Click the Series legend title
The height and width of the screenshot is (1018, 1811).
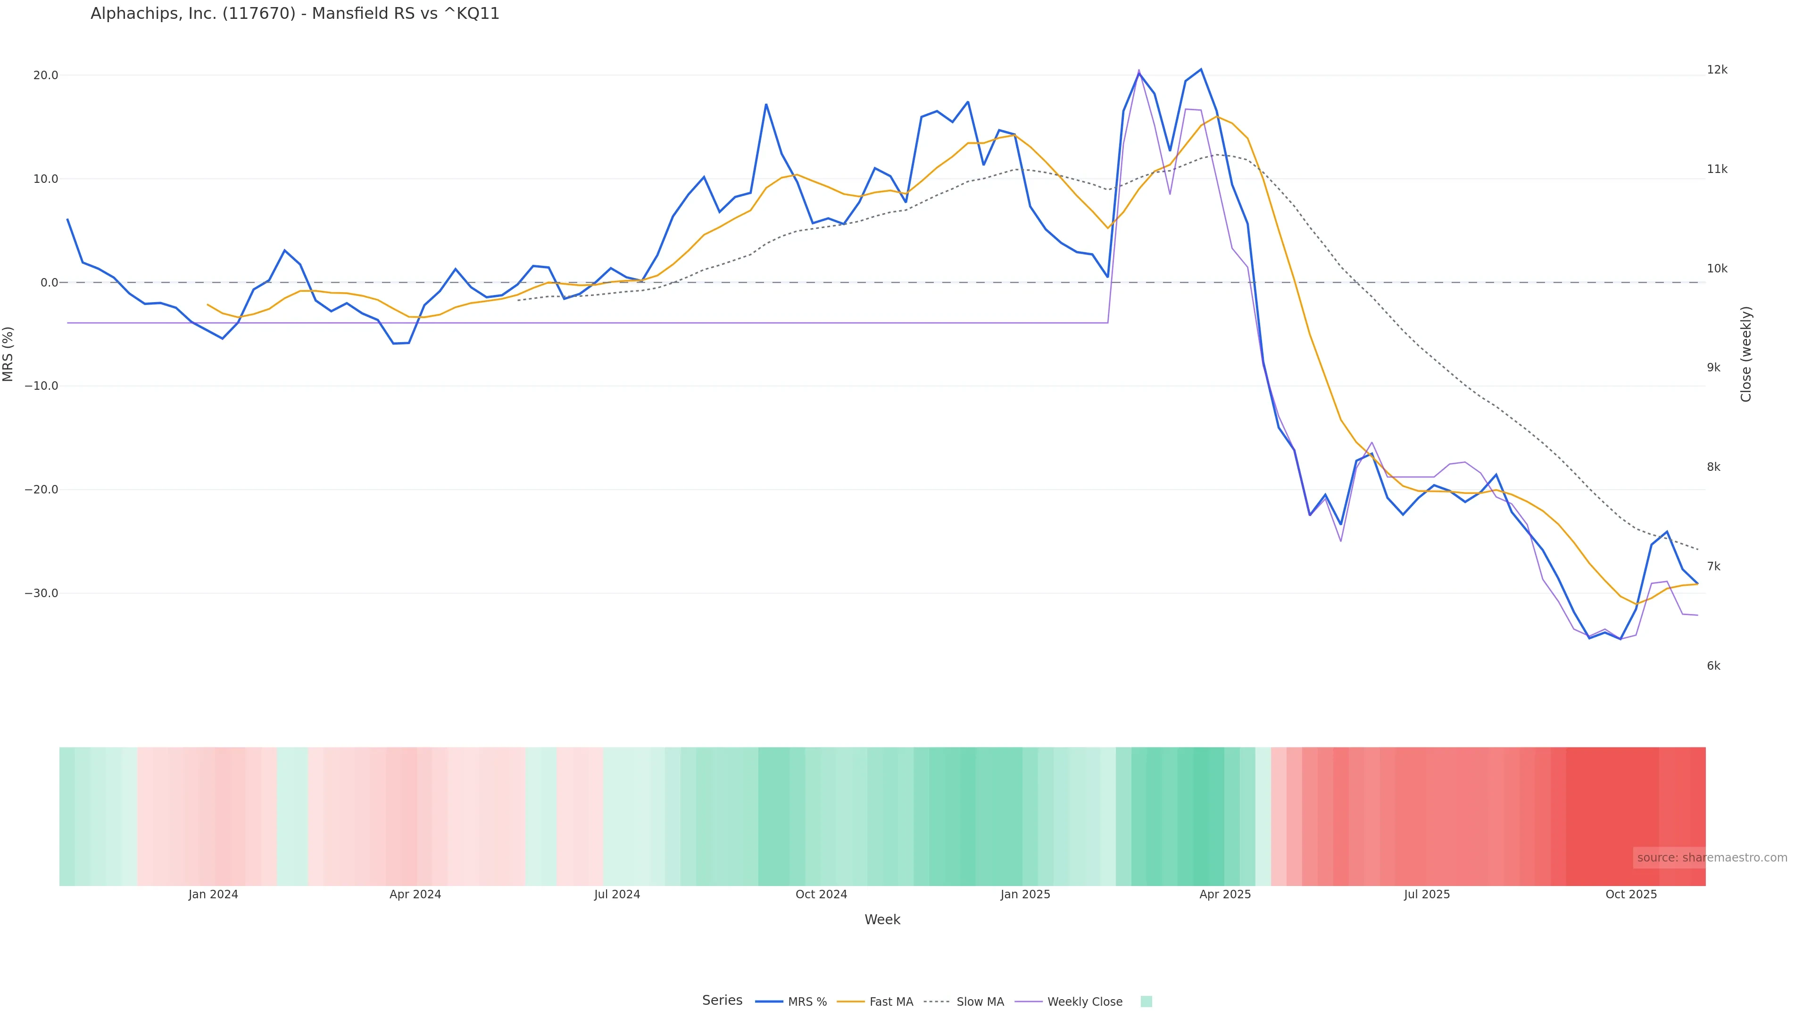[x=722, y=1001]
